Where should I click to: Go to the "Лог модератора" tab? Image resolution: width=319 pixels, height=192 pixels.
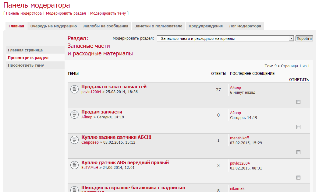tap(245, 26)
